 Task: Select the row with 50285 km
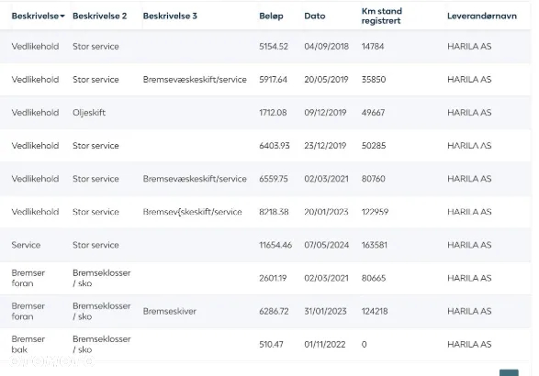[265, 146]
